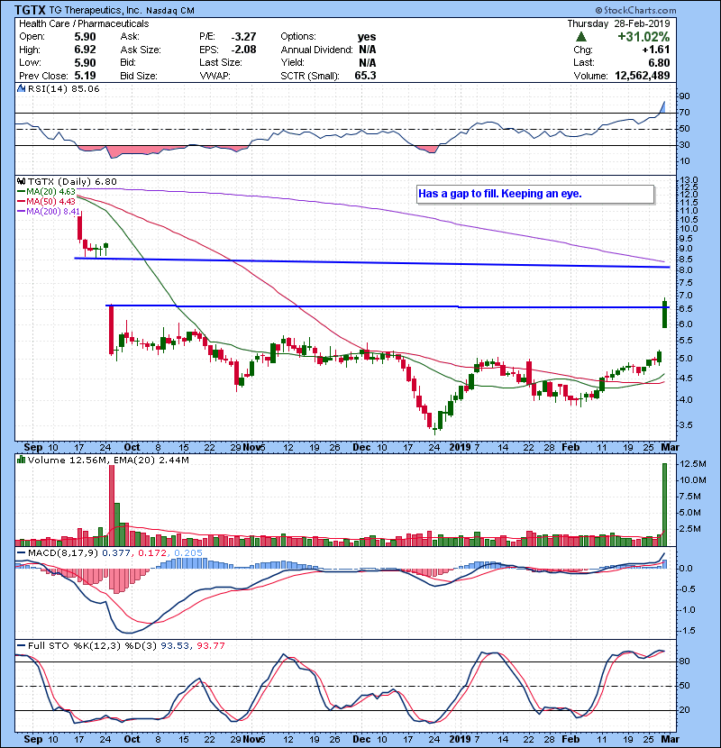Click the 'Has a gap to fill' annotation box
The height and width of the screenshot is (748, 721).
[534, 194]
